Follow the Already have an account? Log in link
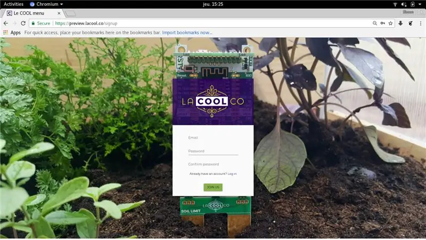 [x=213, y=174]
